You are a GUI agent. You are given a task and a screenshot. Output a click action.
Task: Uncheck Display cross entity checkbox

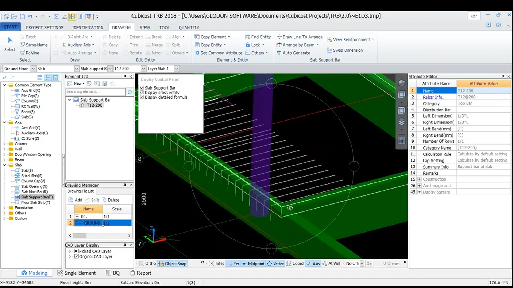click(x=142, y=93)
